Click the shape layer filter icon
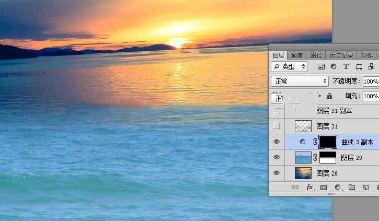 pyautogui.click(x=359, y=67)
